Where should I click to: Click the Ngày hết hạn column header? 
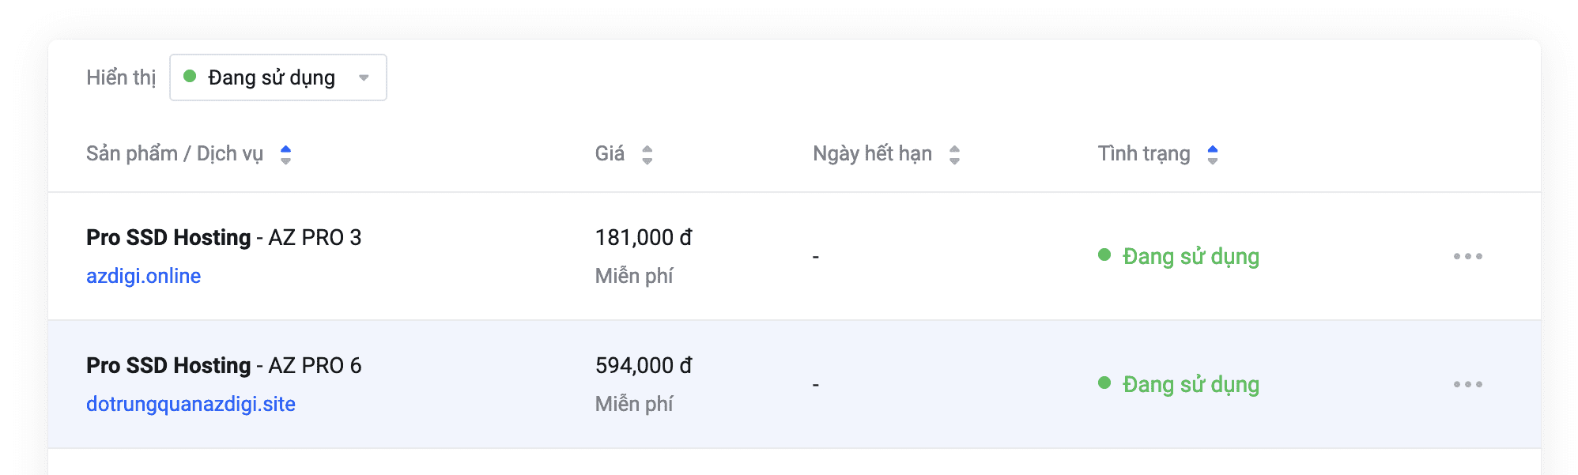[872, 153]
